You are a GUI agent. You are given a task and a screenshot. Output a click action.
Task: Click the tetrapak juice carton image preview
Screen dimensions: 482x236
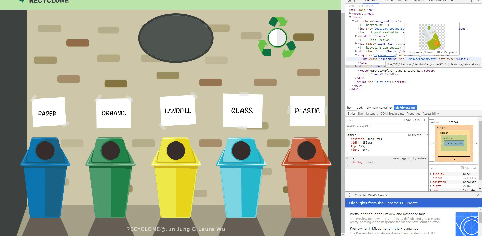432,37
